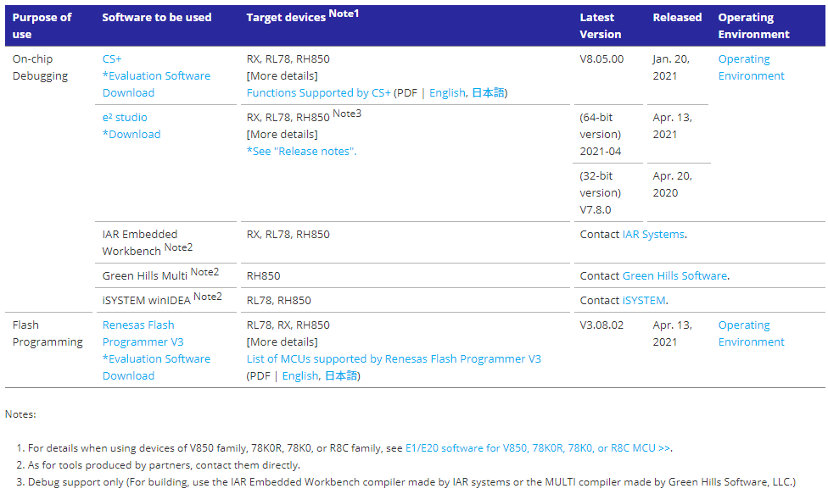
Task: Click the Green Hills Software link
Action: click(x=674, y=275)
